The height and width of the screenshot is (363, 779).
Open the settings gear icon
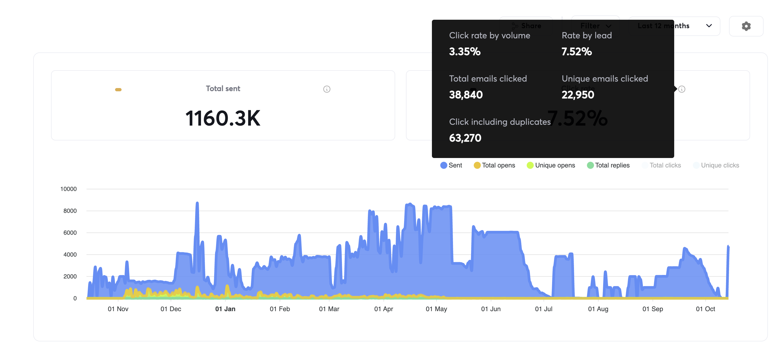point(746,26)
